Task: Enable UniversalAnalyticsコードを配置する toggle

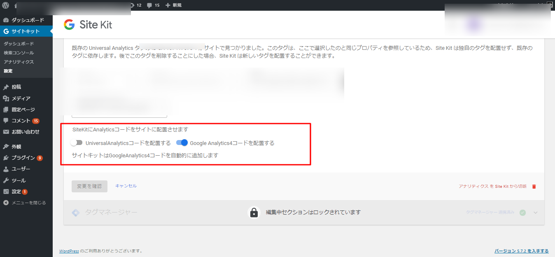Action: pyautogui.click(x=77, y=143)
